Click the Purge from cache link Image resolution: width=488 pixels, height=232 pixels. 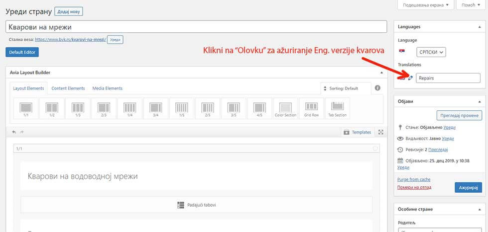[413, 179]
